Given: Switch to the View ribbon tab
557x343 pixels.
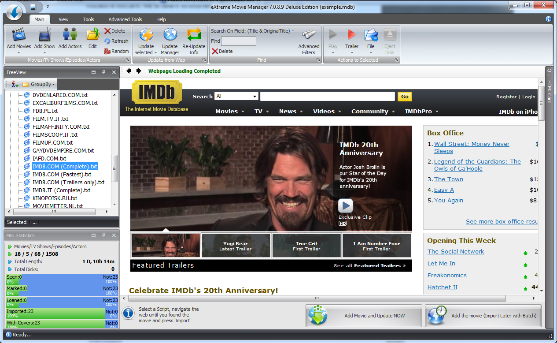Looking at the screenshot, I should pos(64,19).
